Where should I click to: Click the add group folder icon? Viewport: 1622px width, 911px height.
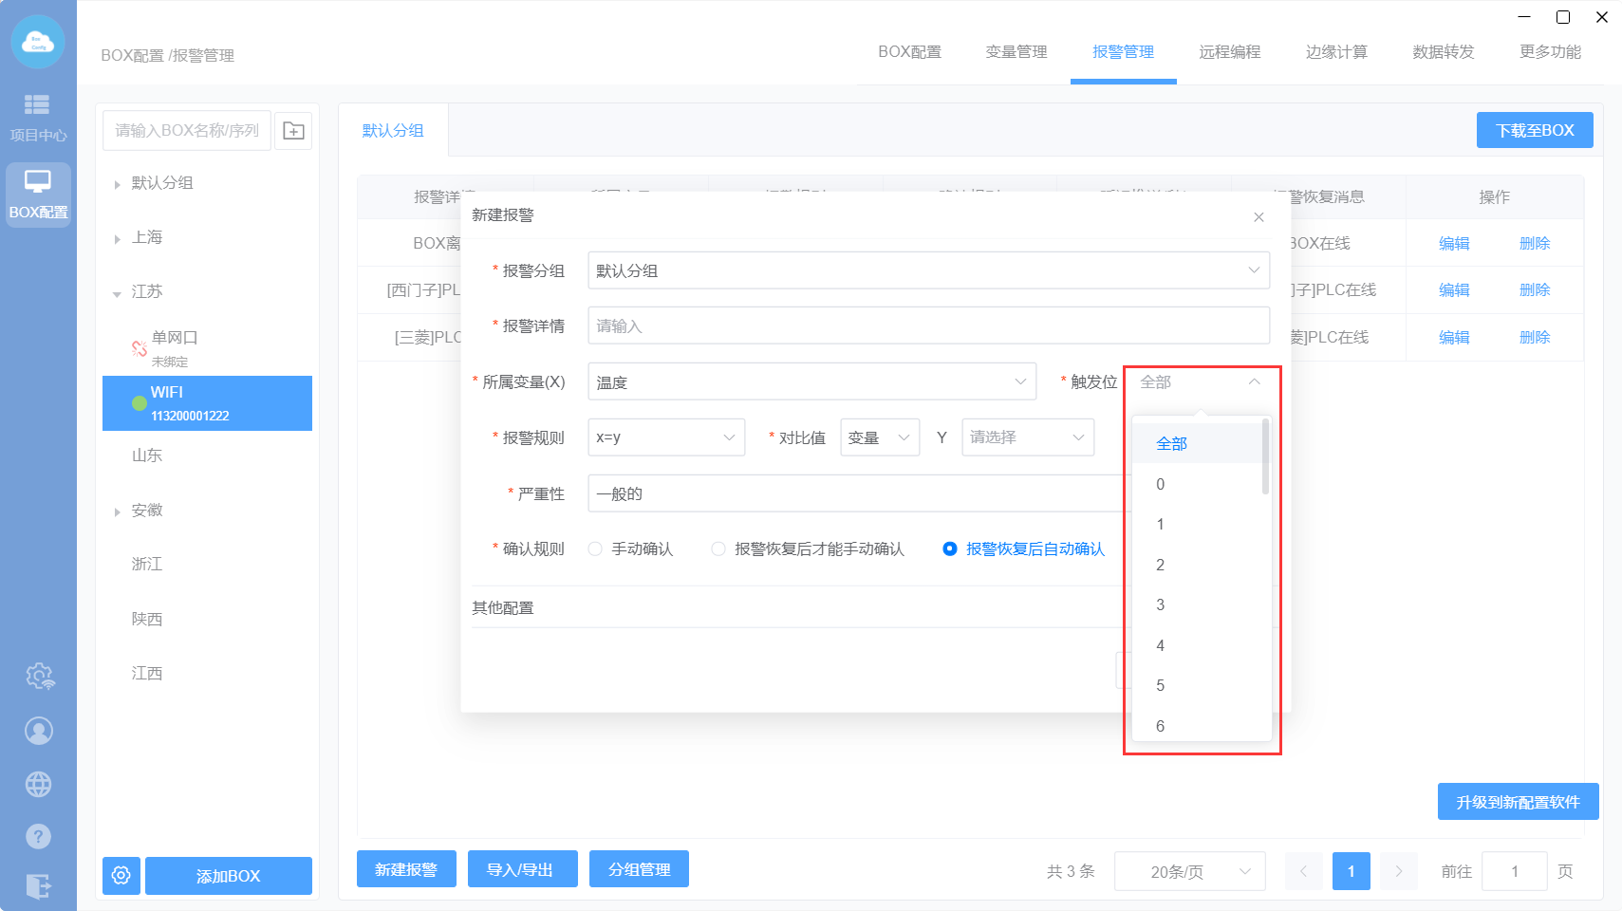pos(293,131)
